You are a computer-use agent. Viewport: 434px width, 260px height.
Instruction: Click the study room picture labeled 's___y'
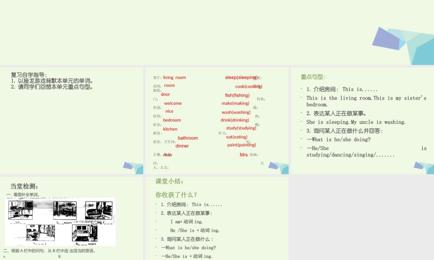(40, 234)
